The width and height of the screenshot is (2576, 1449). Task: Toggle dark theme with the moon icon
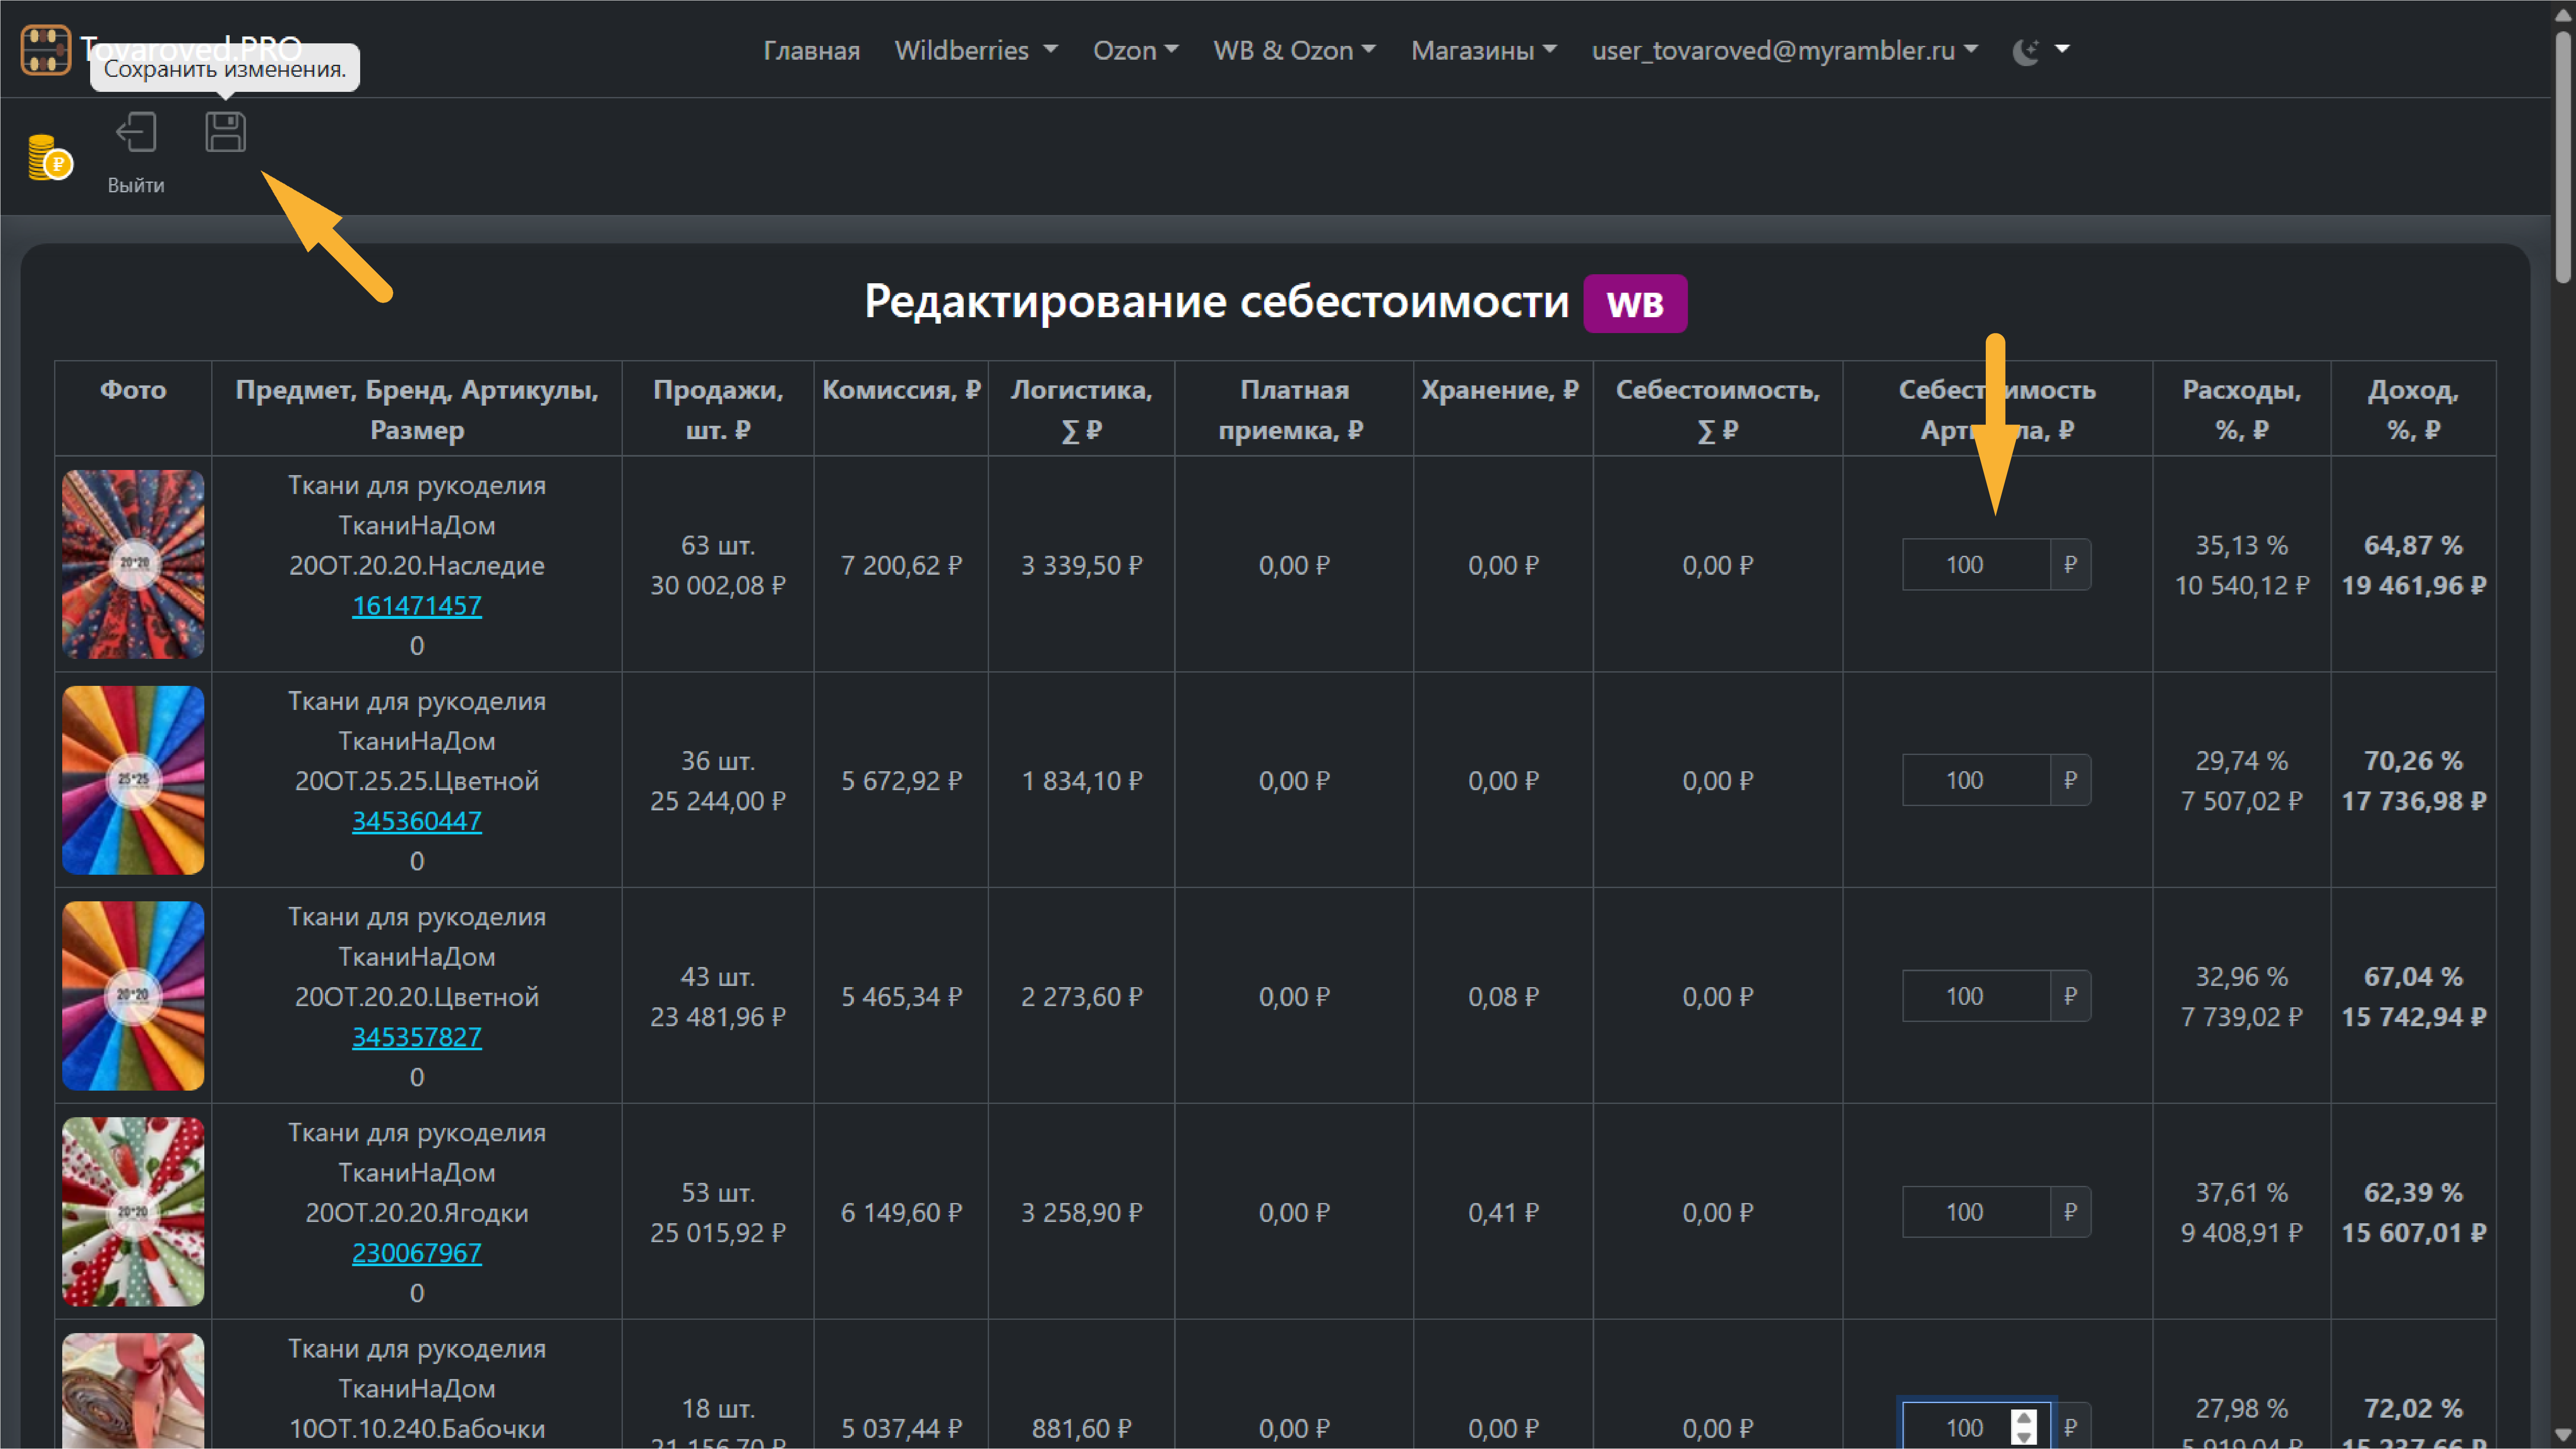[x=2026, y=50]
